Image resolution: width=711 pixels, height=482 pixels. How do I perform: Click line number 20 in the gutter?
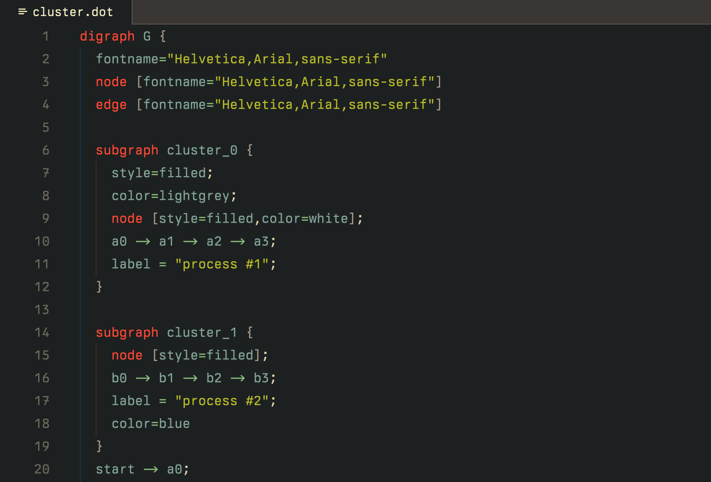[42, 469]
